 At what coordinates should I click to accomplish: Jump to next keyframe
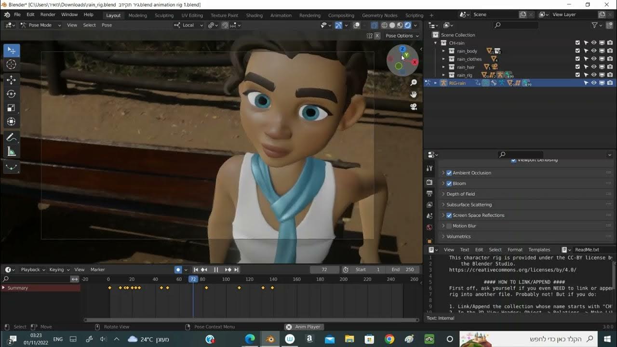click(x=228, y=269)
